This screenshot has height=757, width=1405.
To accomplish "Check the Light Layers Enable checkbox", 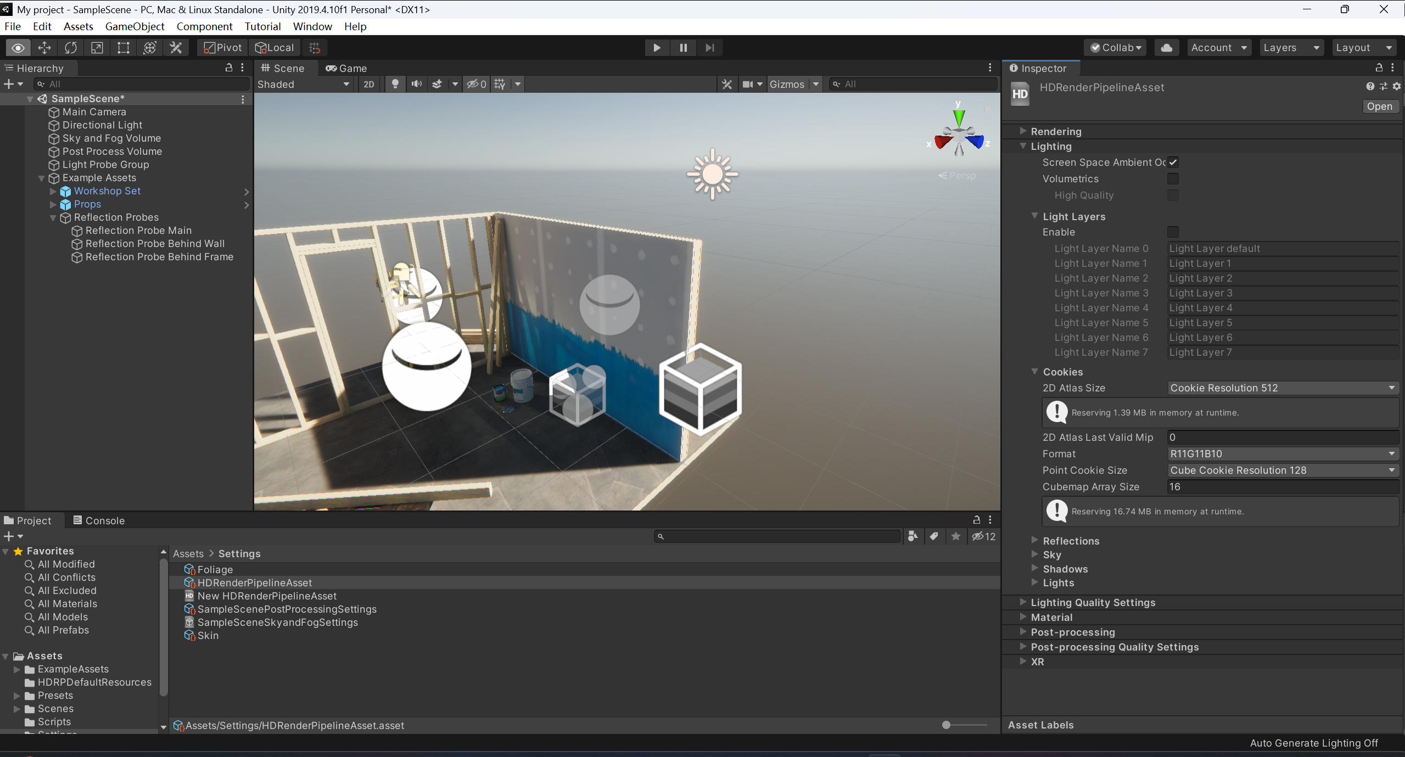I will 1173,232.
